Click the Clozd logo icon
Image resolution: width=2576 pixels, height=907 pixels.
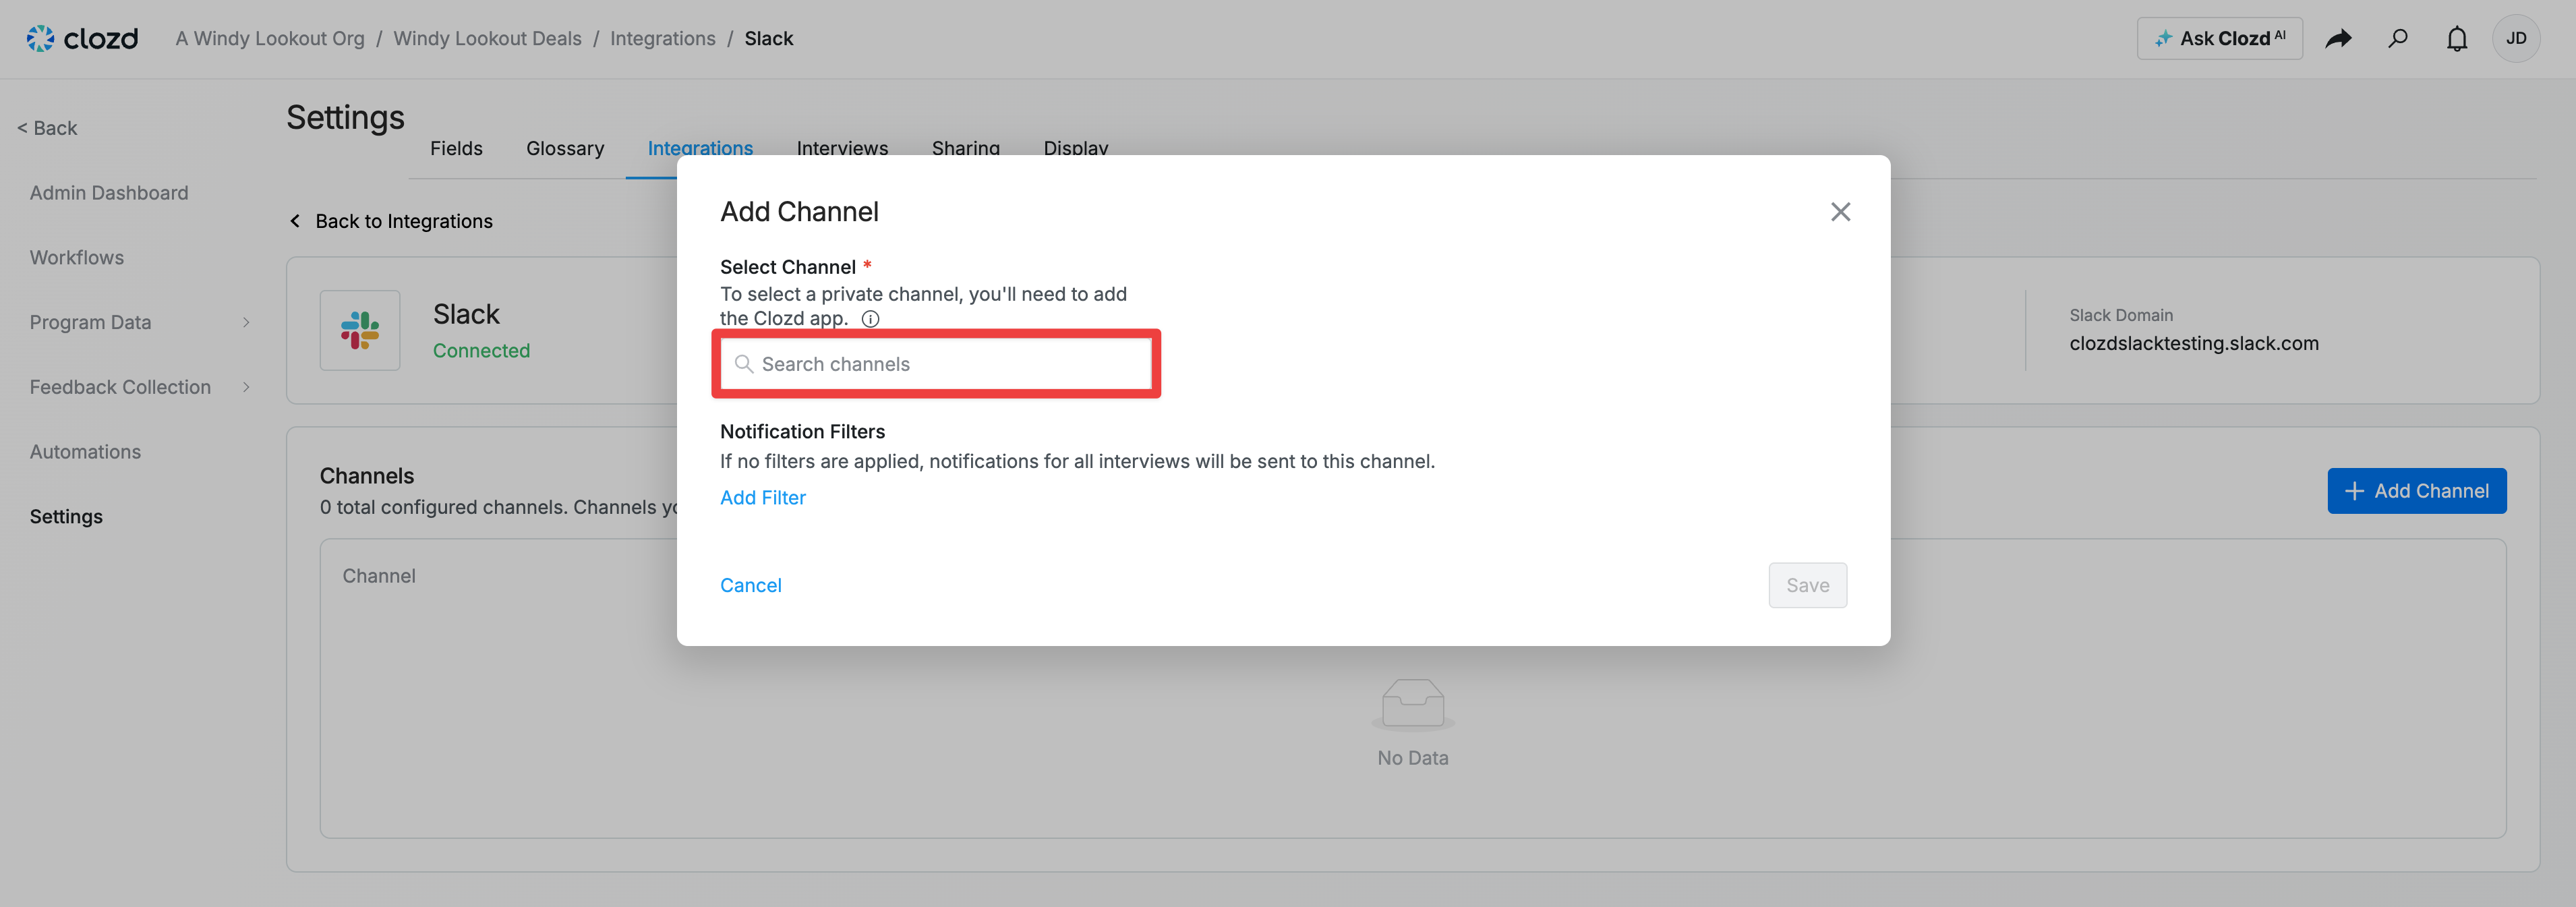click(41, 38)
